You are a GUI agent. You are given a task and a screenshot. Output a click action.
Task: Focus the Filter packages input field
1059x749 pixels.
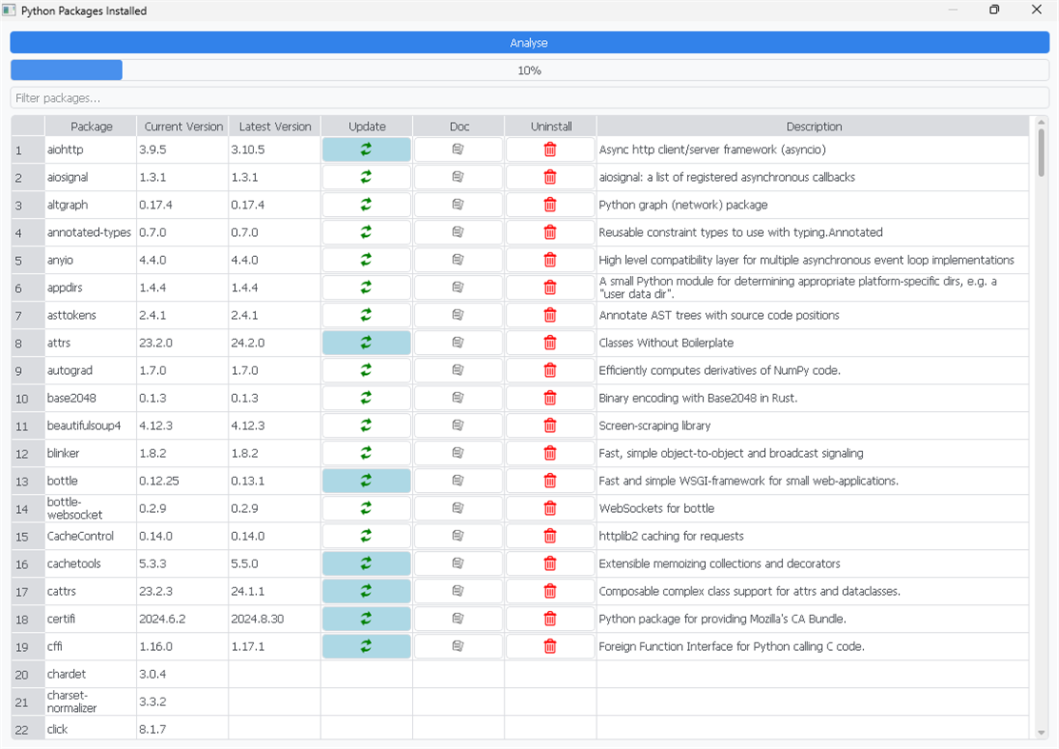point(529,98)
